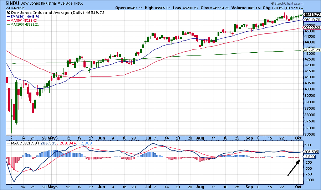Click the green up-arrow beside the change value
The width and height of the screenshot is (321, 190).
302,7
